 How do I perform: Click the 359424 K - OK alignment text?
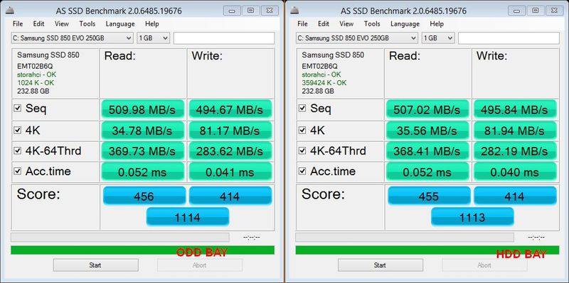click(x=324, y=82)
